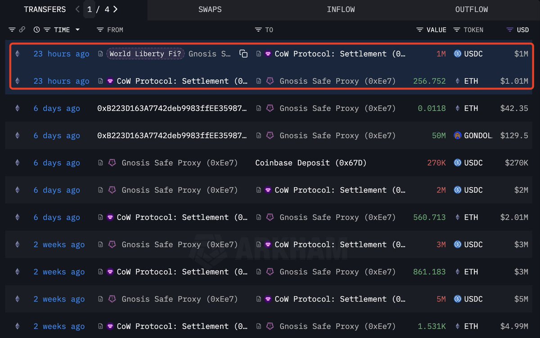The height and width of the screenshot is (338, 540).
Task: Open CoW Protocol Settlement in 1M USDC row
Action: click(x=340, y=54)
